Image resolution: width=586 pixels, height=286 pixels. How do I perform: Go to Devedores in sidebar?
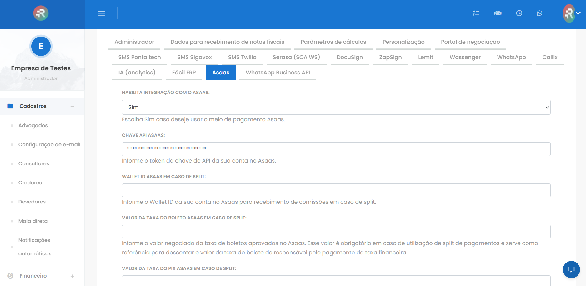(32, 202)
